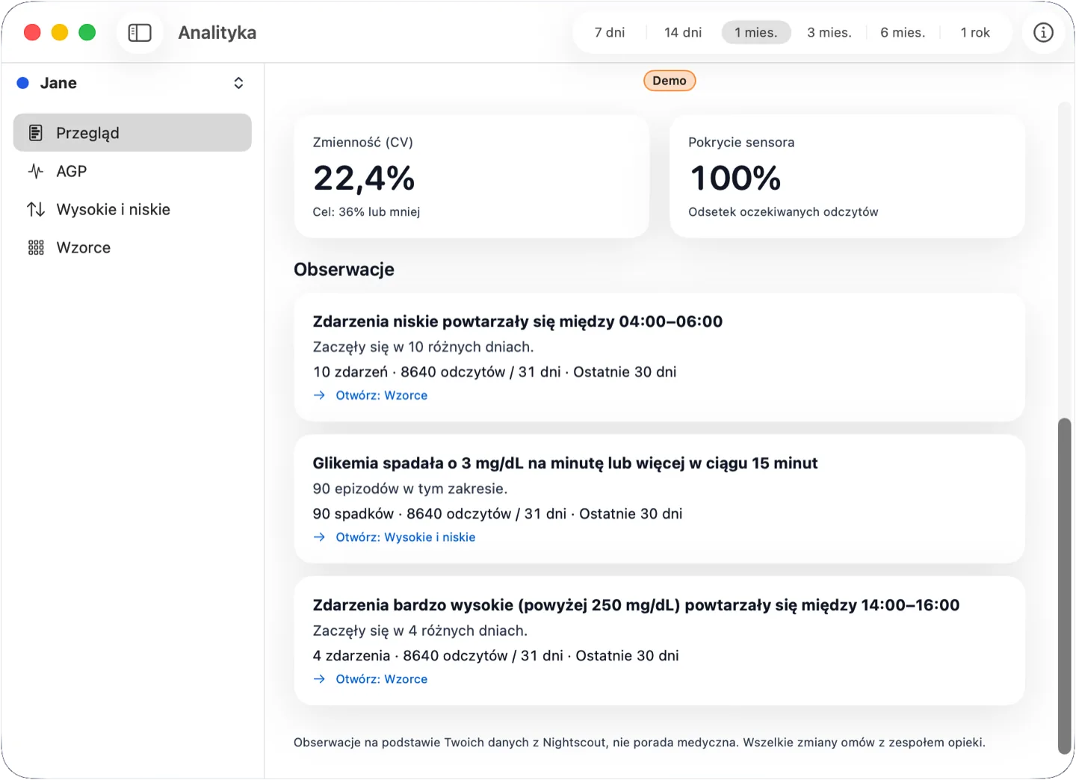This screenshot has width=1076, height=780.
Task: Open the Przegląd sidebar section
Action: pyautogui.click(x=132, y=133)
